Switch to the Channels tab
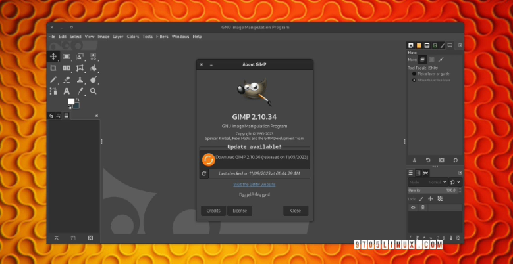Image resolution: width=513 pixels, height=264 pixels. [x=418, y=173]
